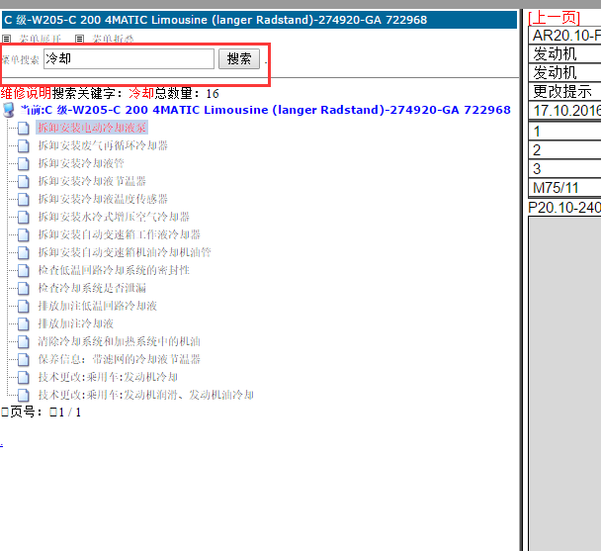Viewport: 601px width, 551px height.
Task: Click document icon for 拆卸安装废气再循环冷却器
Action: click(24, 145)
